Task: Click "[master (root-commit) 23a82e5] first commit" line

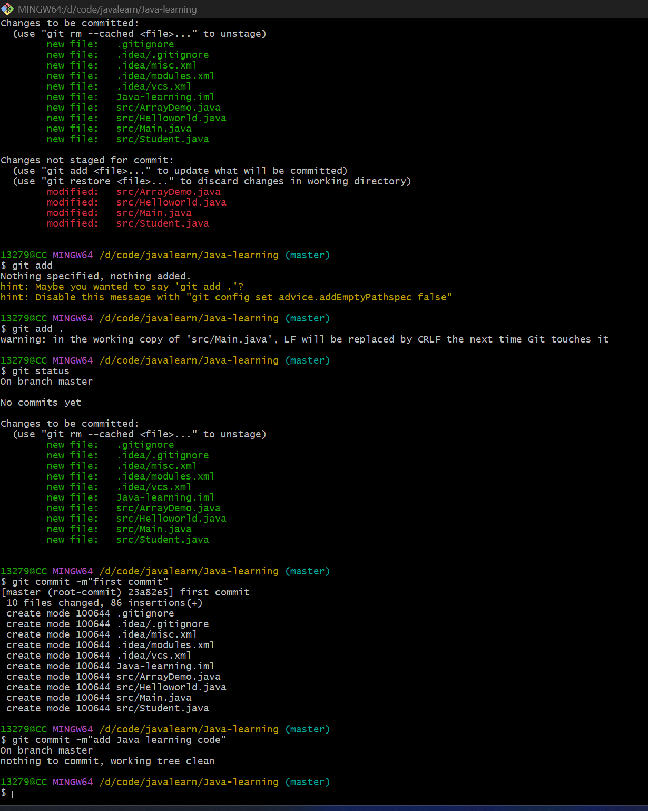Action: tap(125, 592)
